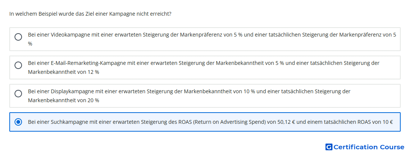Click 'Kampagne nicht erreicht?' in the question
410x154 pixels.
pos(140,14)
